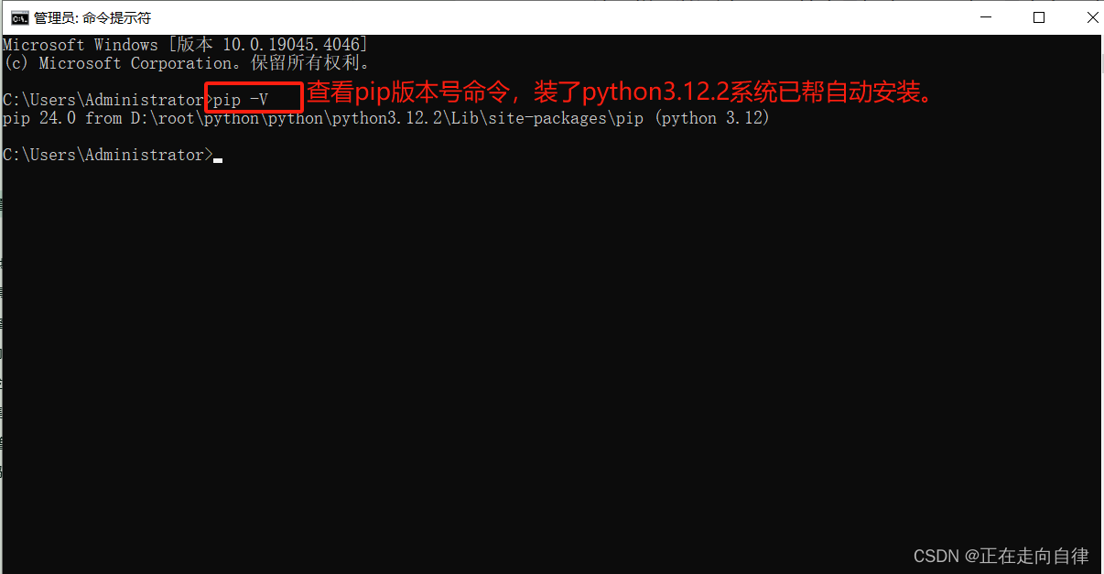Maximize the command prompt window

point(1039,17)
